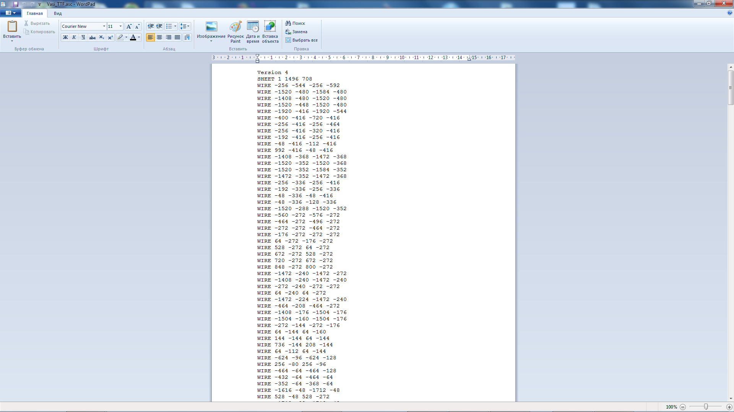734x412 pixels.
Task: Click Выбрать все (Select all)
Action: (302, 40)
